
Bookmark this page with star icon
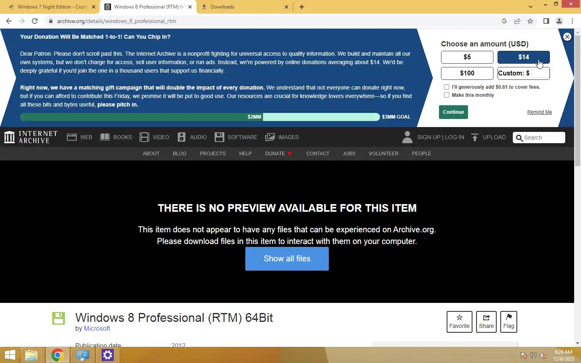click(530, 21)
